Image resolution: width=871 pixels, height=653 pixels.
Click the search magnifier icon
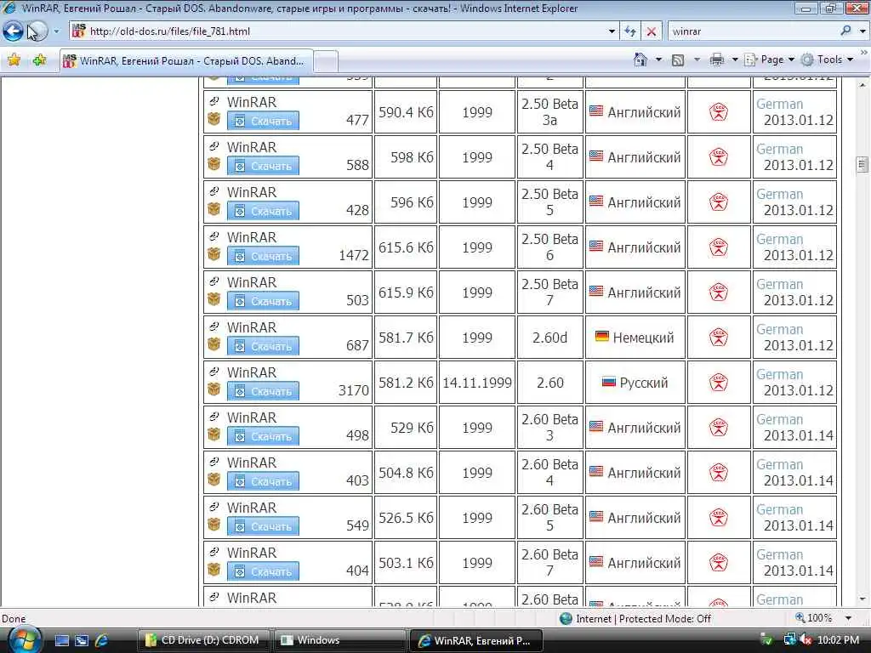click(x=845, y=31)
